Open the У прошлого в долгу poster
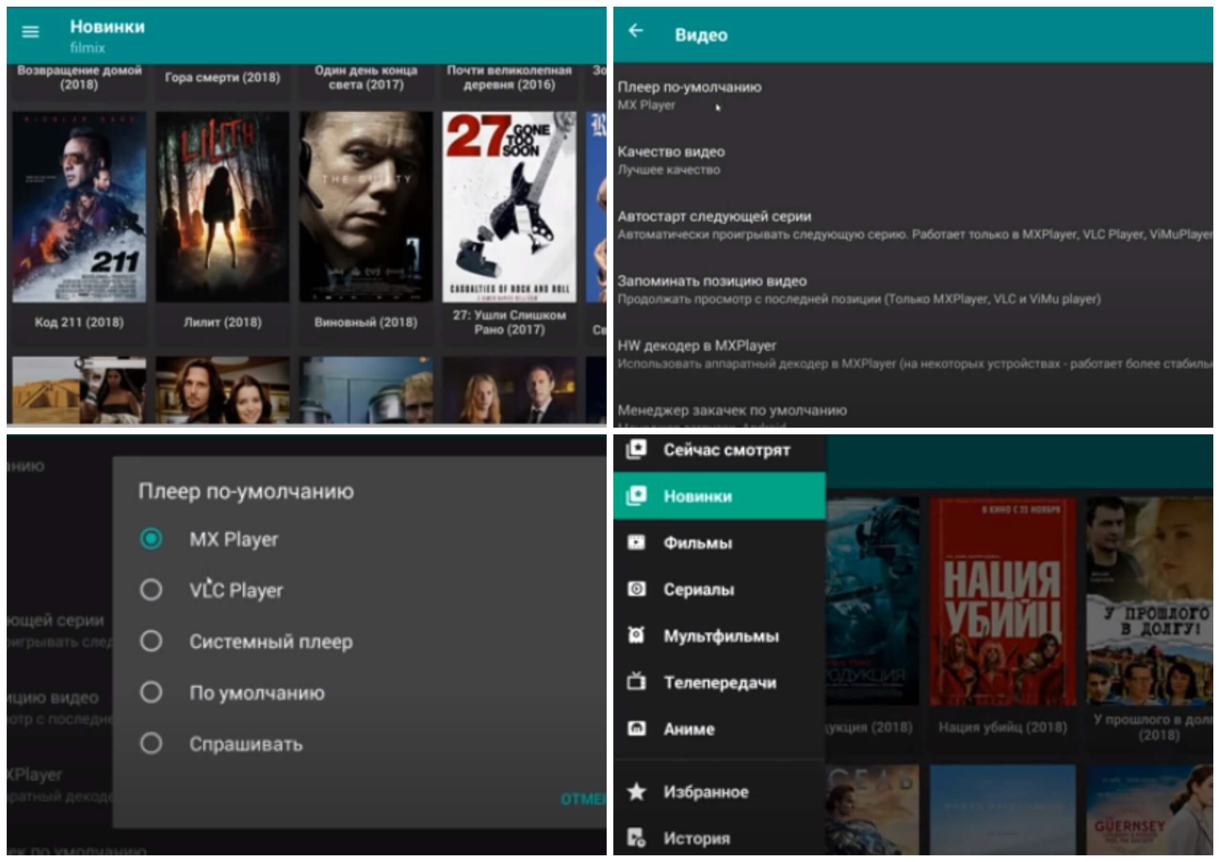This screenshot has width=1220, height=862. pyautogui.click(x=1149, y=601)
